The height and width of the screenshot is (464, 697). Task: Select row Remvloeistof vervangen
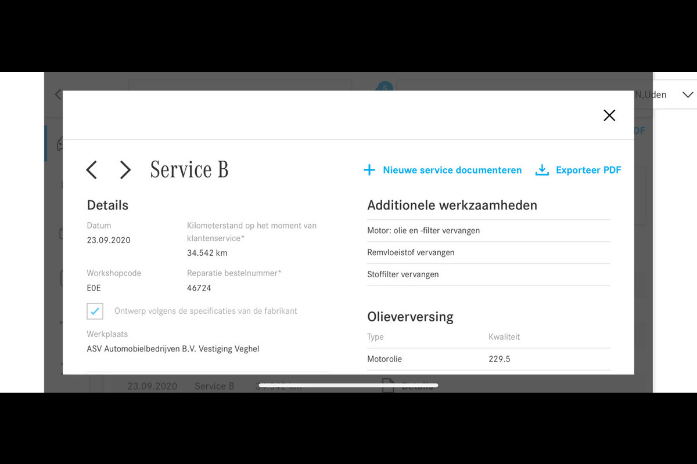[x=488, y=253]
